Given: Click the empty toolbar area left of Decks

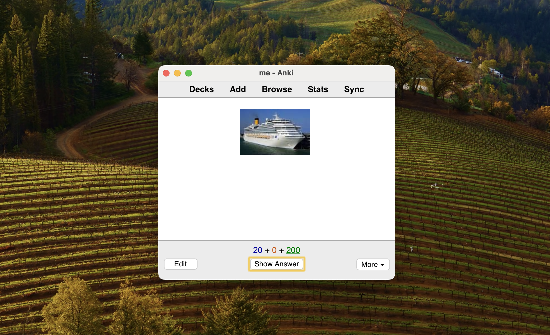Looking at the screenshot, I should 172,89.
